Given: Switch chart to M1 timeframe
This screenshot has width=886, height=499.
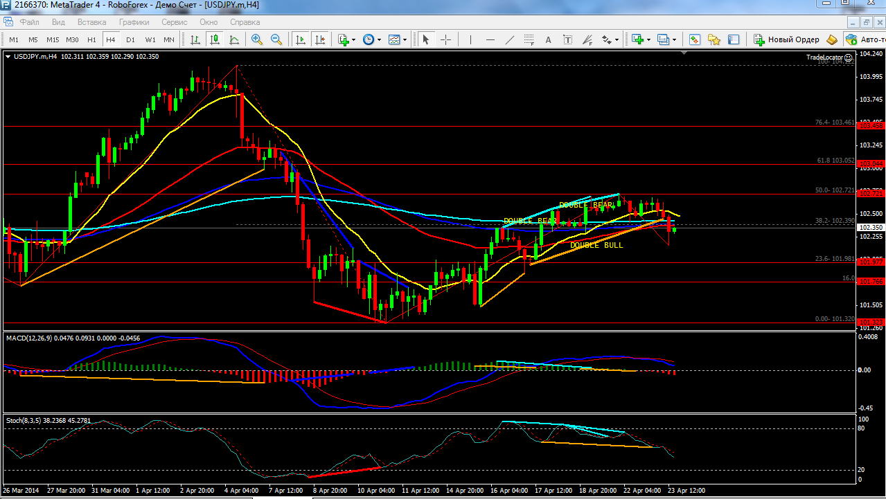Looking at the screenshot, I should coord(14,39).
